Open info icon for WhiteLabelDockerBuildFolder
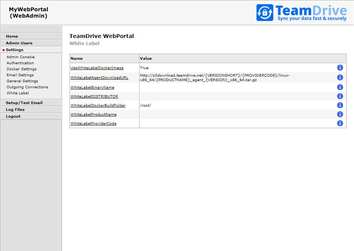 pyautogui.click(x=340, y=105)
